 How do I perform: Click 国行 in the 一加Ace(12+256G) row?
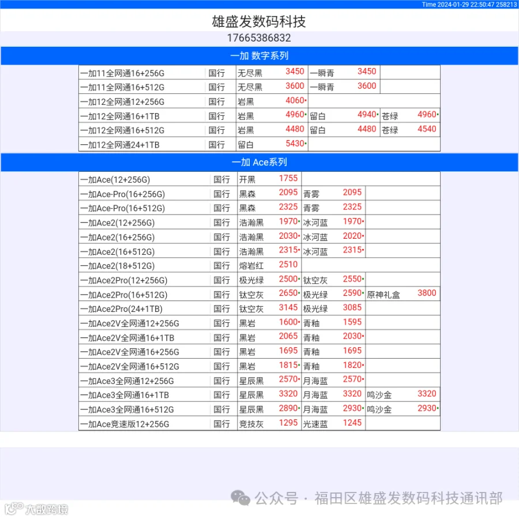(x=221, y=179)
